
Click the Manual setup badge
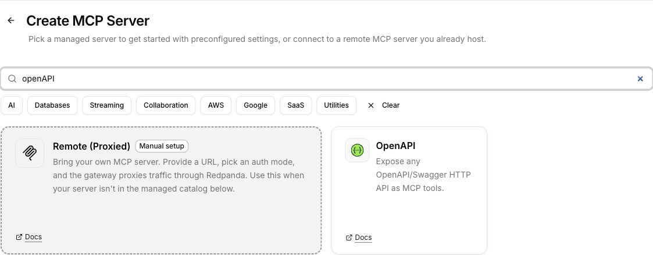click(x=162, y=146)
